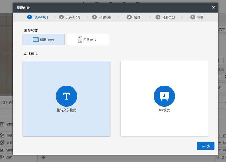Click the 片头 film icon in the main window
Viewport: 226px width, 162px height.
coord(3,102)
